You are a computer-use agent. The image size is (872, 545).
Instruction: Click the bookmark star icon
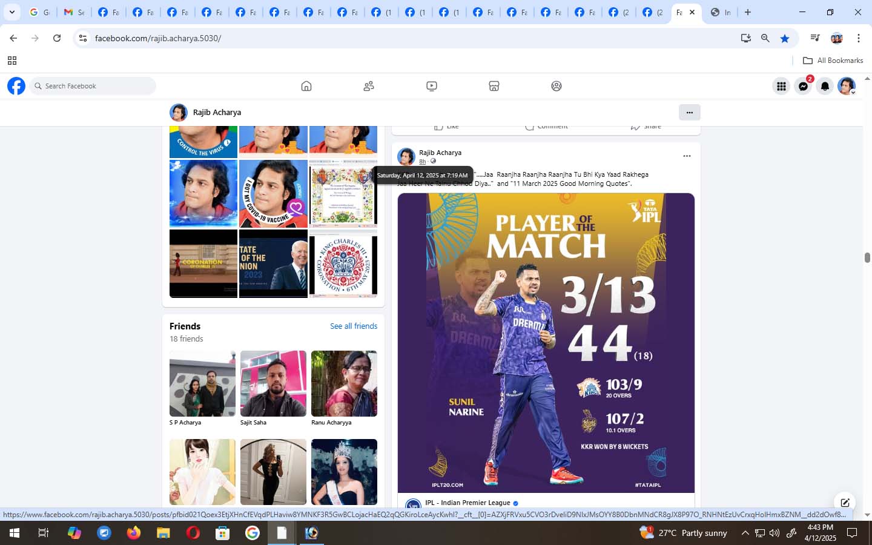tap(785, 38)
